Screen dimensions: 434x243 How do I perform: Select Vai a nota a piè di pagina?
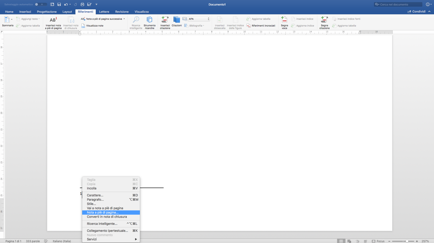111,208
